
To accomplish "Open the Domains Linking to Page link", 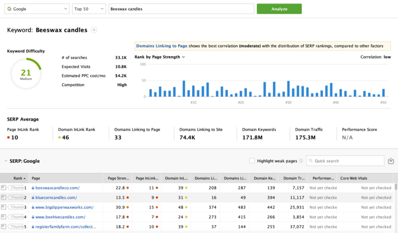I will (161, 46).
